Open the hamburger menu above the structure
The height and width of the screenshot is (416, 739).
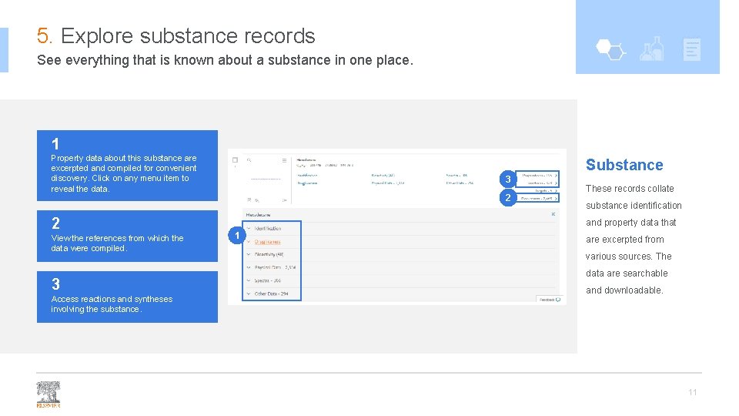coord(284,160)
